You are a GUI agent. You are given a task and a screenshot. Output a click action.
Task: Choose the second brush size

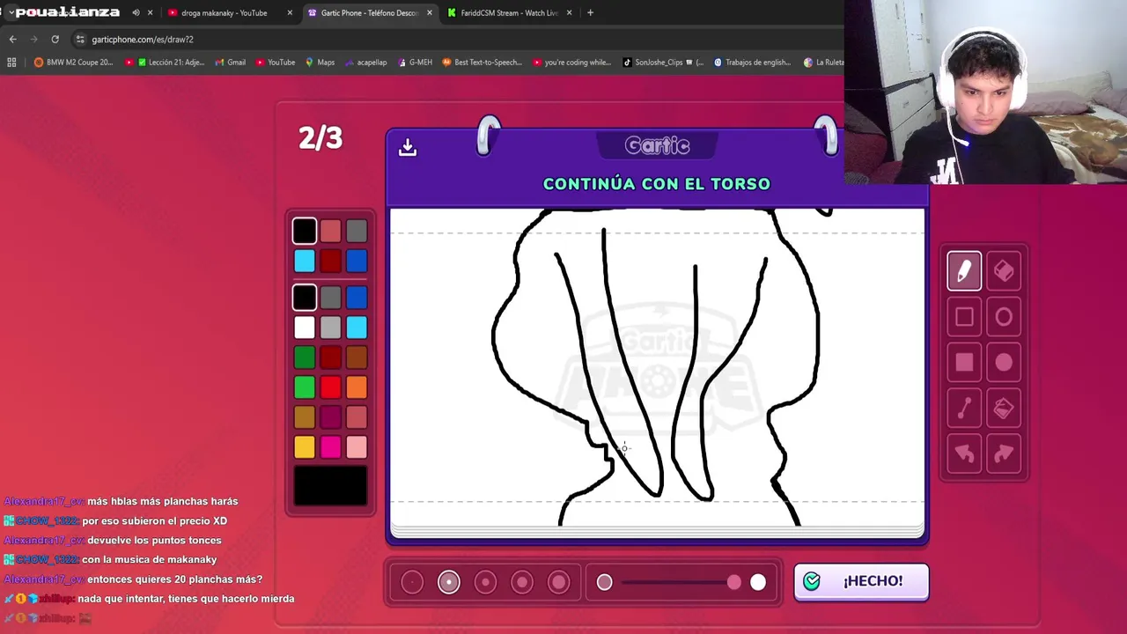click(x=449, y=582)
